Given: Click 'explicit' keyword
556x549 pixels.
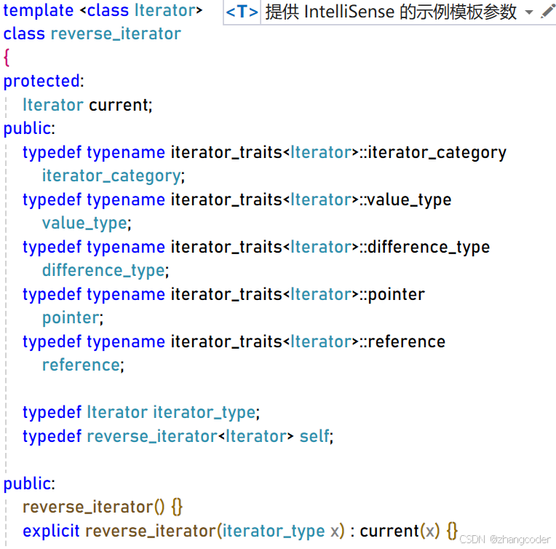Looking at the screenshot, I should point(51,532).
